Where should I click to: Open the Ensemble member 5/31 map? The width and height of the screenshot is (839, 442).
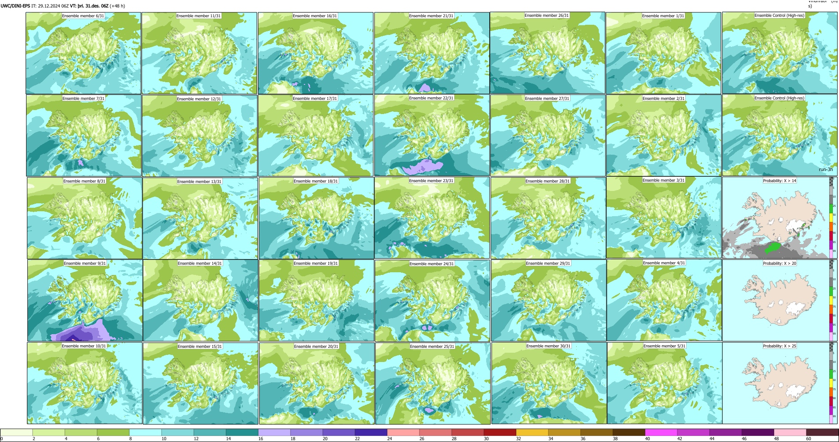665,383
